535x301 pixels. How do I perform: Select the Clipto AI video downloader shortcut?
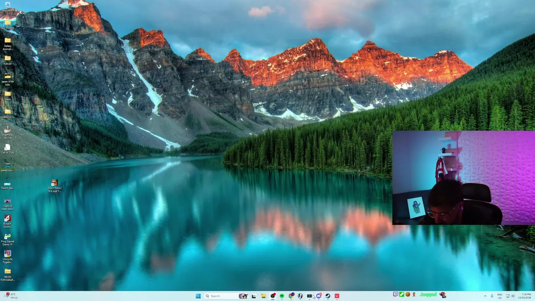(x=7, y=204)
